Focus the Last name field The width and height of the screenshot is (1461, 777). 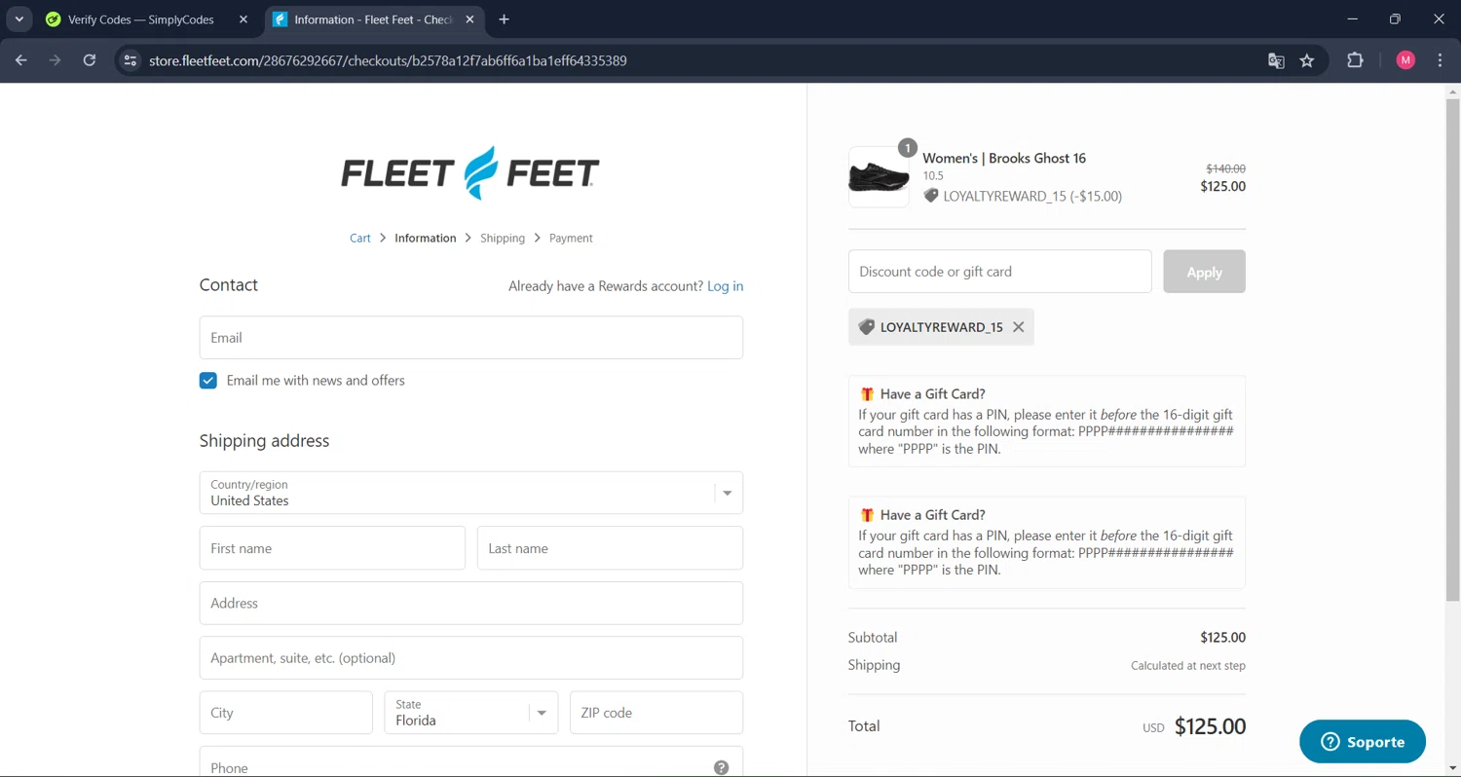pyautogui.click(x=610, y=548)
